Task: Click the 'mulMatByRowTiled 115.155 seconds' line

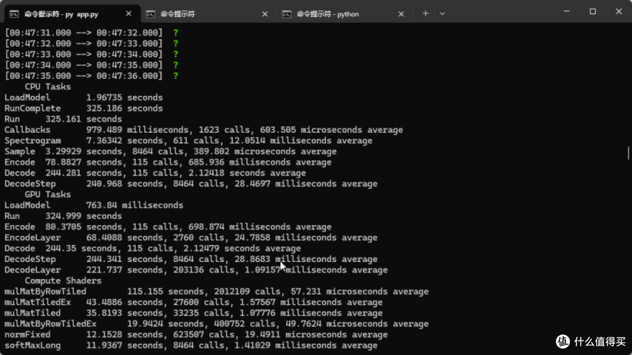Action: click(217, 292)
